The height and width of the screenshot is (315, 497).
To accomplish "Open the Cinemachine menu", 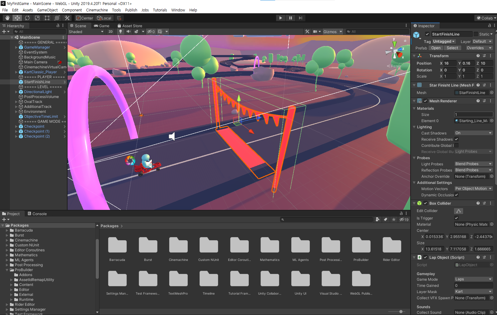I will point(97,10).
